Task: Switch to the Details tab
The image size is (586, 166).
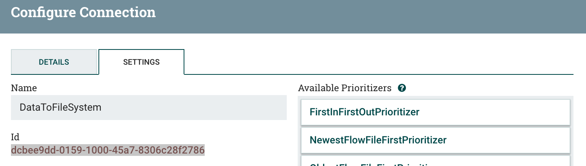Action: [54, 62]
